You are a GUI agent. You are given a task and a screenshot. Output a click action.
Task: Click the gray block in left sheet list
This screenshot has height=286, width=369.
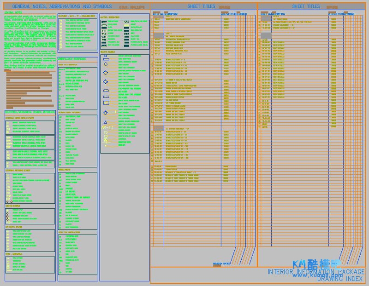[158, 35]
